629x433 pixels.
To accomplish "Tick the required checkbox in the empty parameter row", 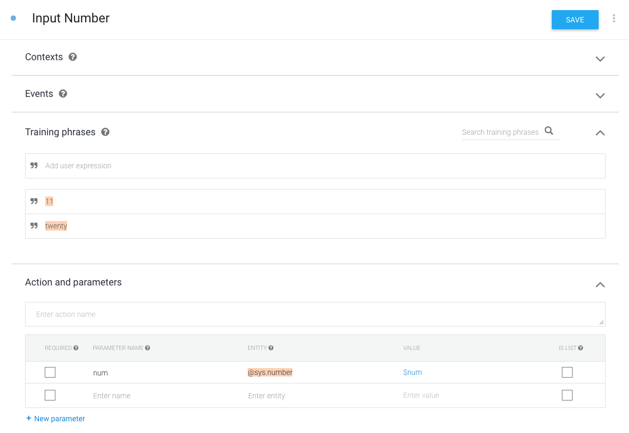I will click(50, 395).
